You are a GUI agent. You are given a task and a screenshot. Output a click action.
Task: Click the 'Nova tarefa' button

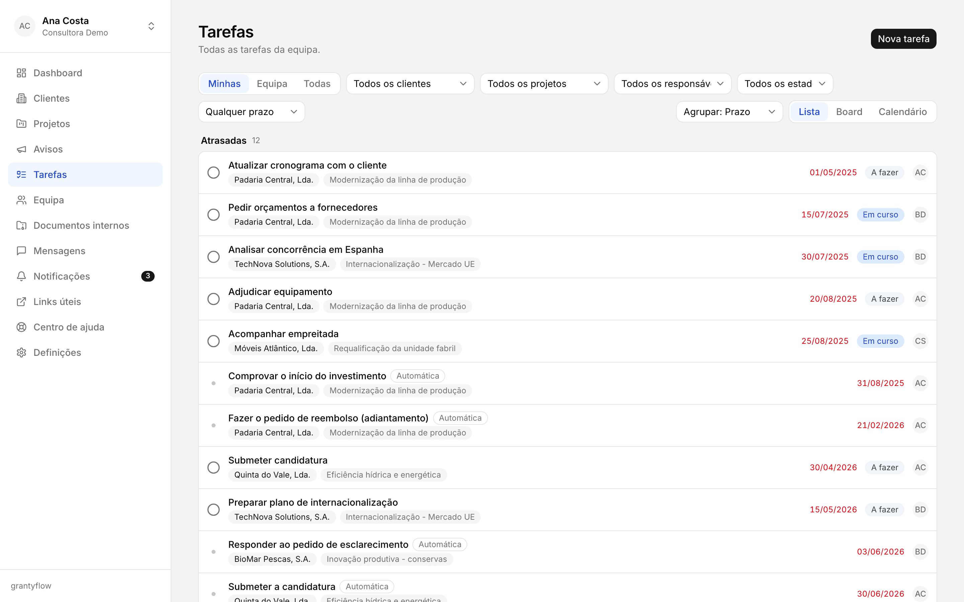pyautogui.click(x=903, y=38)
